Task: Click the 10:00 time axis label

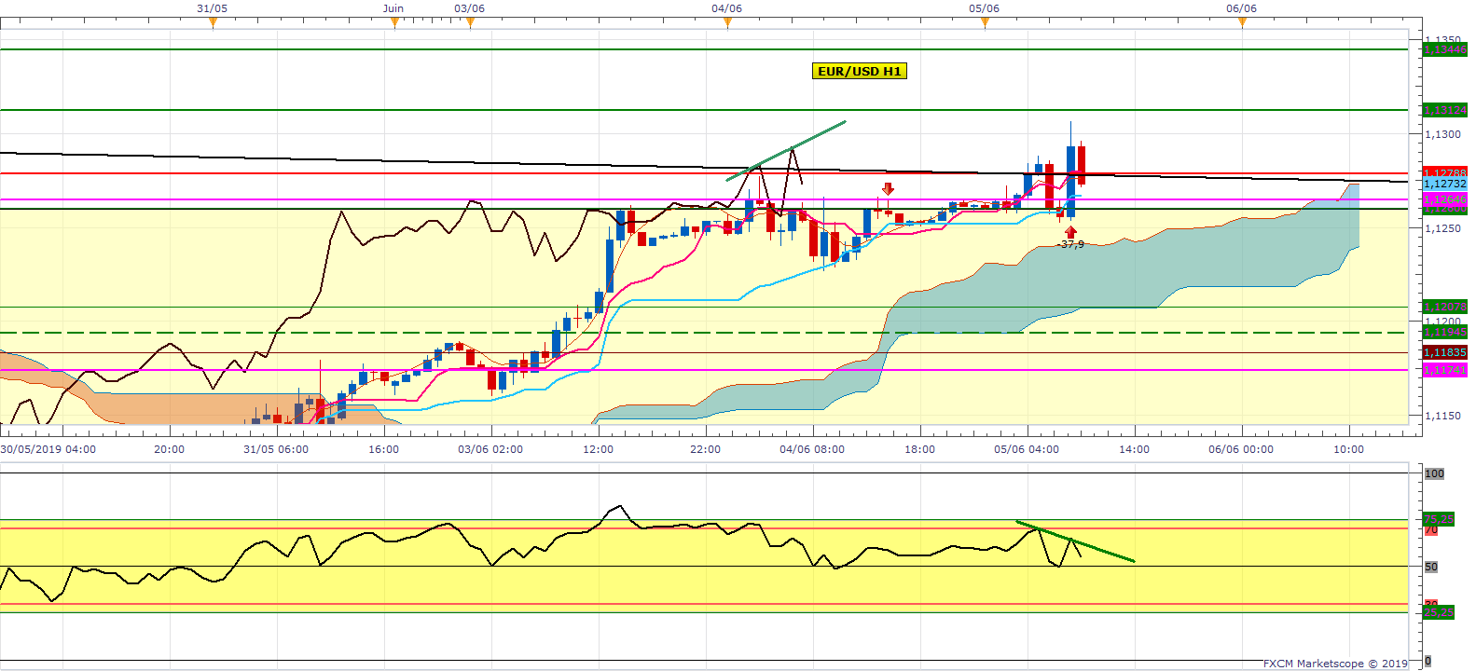Action: pos(1348,449)
